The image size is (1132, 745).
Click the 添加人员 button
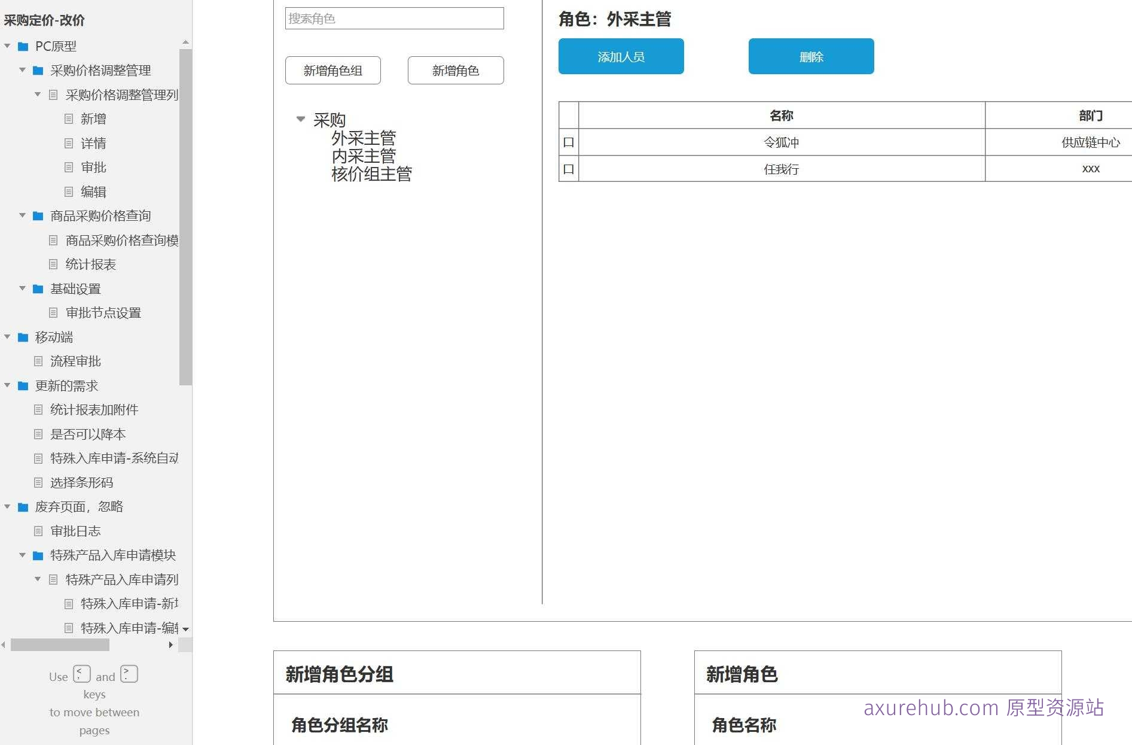click(x=620, y=56)
